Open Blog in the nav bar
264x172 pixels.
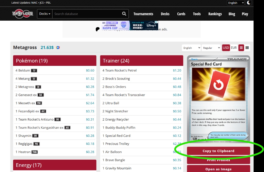coord(232,14)
